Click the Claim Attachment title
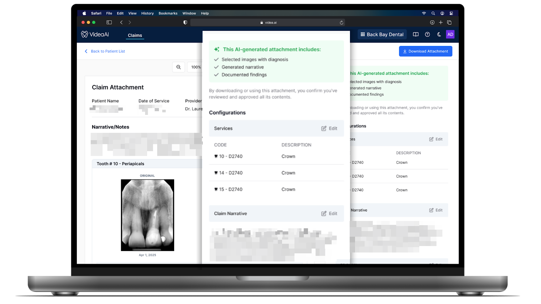This screenshot has width=541, height=304. [x=118, y=87]
